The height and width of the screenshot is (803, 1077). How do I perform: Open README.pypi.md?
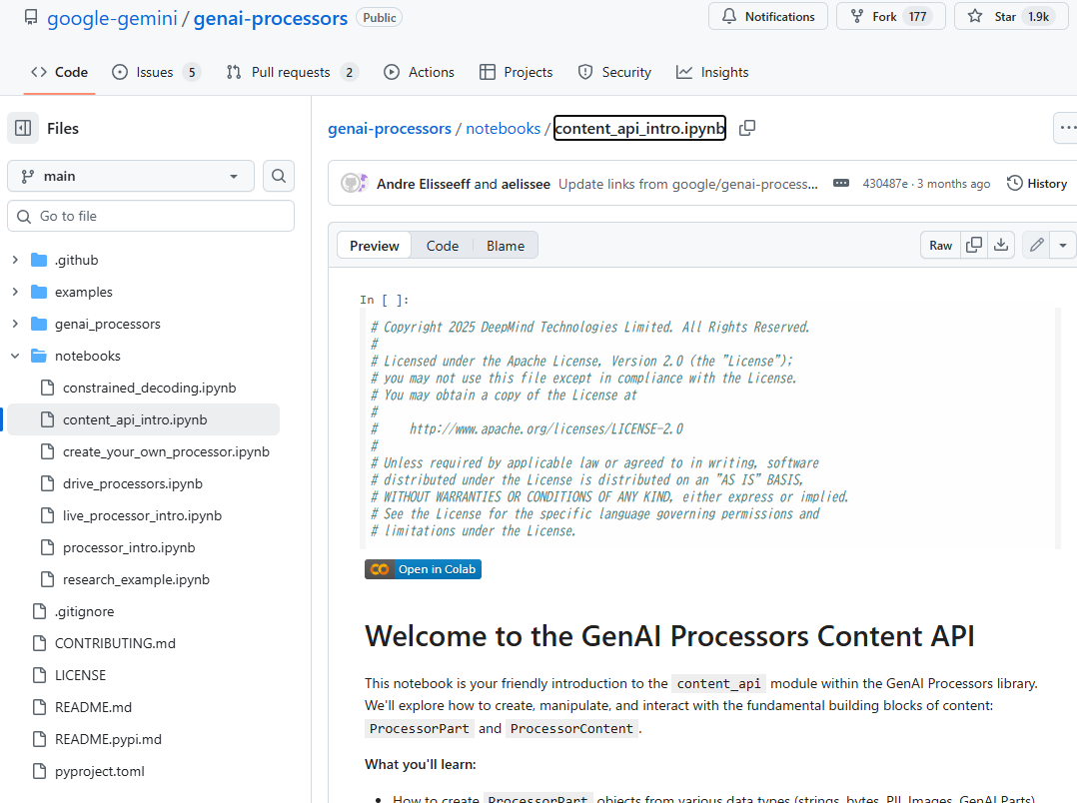click(x=109, y=739)
